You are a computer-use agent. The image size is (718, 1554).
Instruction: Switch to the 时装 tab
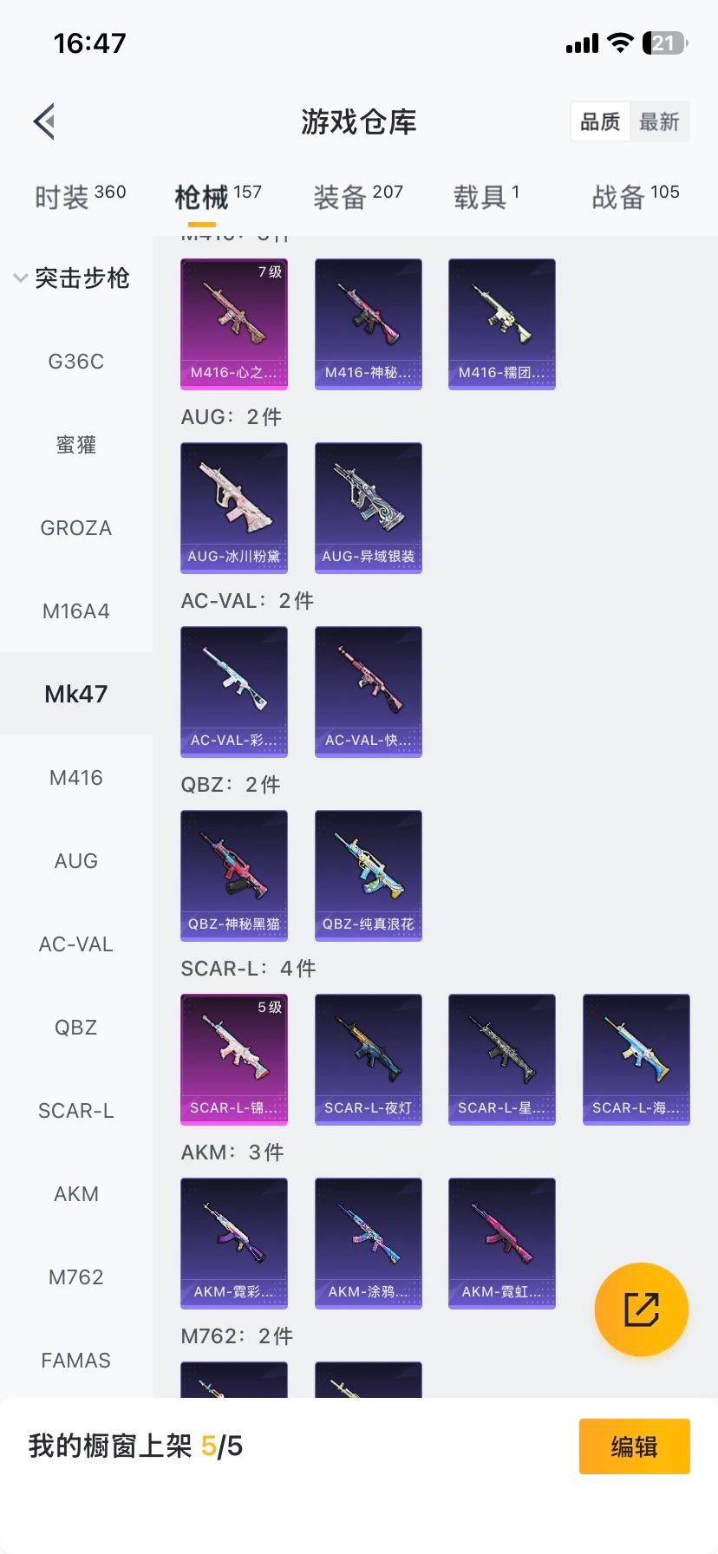(x=80, y=197)
